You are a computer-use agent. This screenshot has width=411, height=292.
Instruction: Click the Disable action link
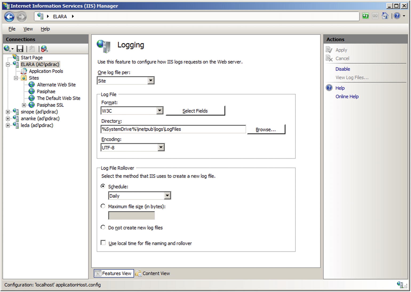click(x=343, y=69)
